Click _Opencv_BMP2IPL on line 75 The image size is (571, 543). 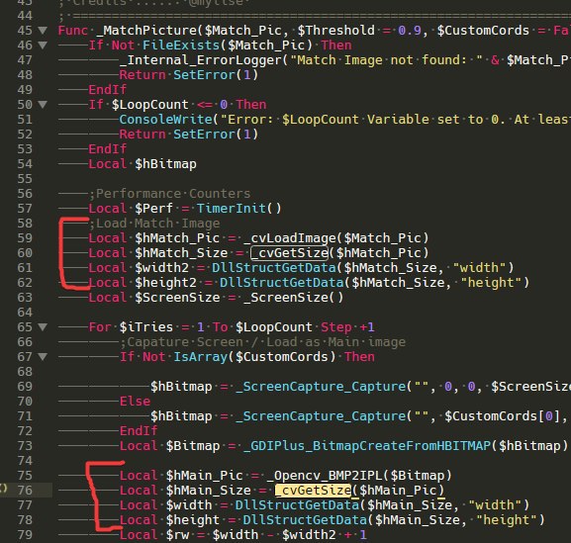tap(324, 476)
